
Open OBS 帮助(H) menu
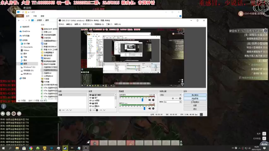(x=117, y=24)
